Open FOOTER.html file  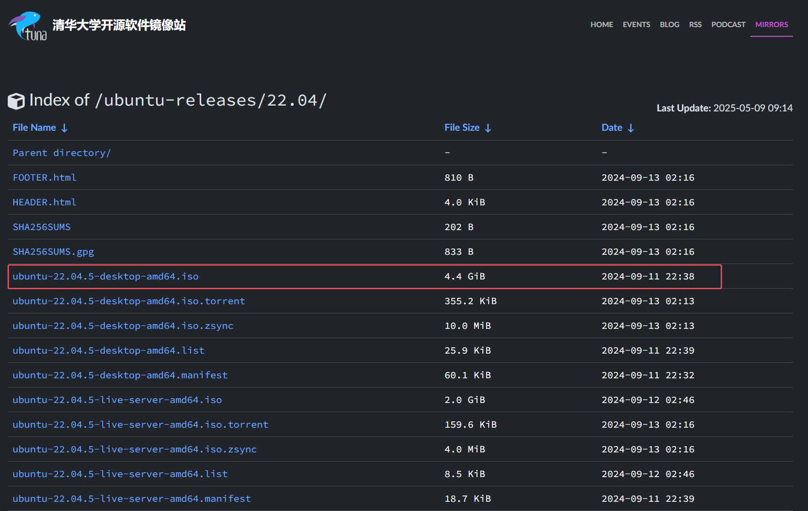click(x=45, y=178)
